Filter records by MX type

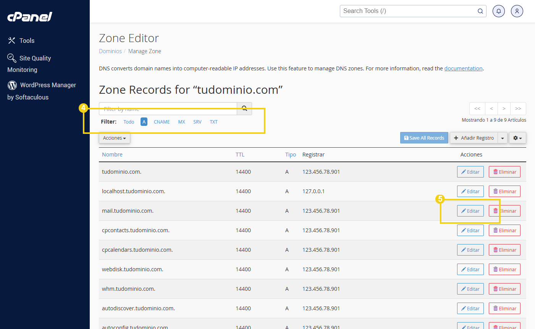[181, 122]
